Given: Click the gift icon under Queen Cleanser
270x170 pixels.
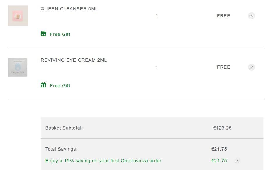Looking at the screenshot, I should (x=43, y=33).
